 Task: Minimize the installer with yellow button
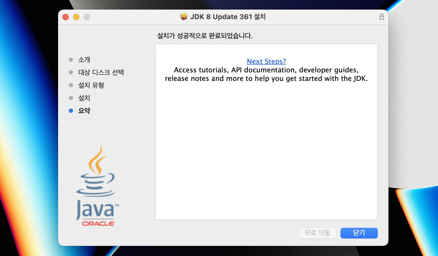point(76,17)
